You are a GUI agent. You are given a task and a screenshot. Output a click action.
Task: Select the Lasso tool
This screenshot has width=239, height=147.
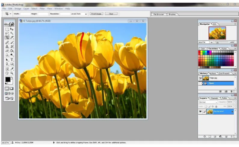pyautogui.click(x=7, y=33)
